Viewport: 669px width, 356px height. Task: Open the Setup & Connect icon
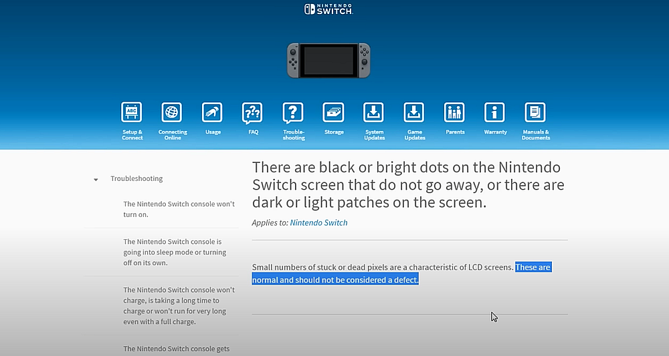[x=131, y=112]
